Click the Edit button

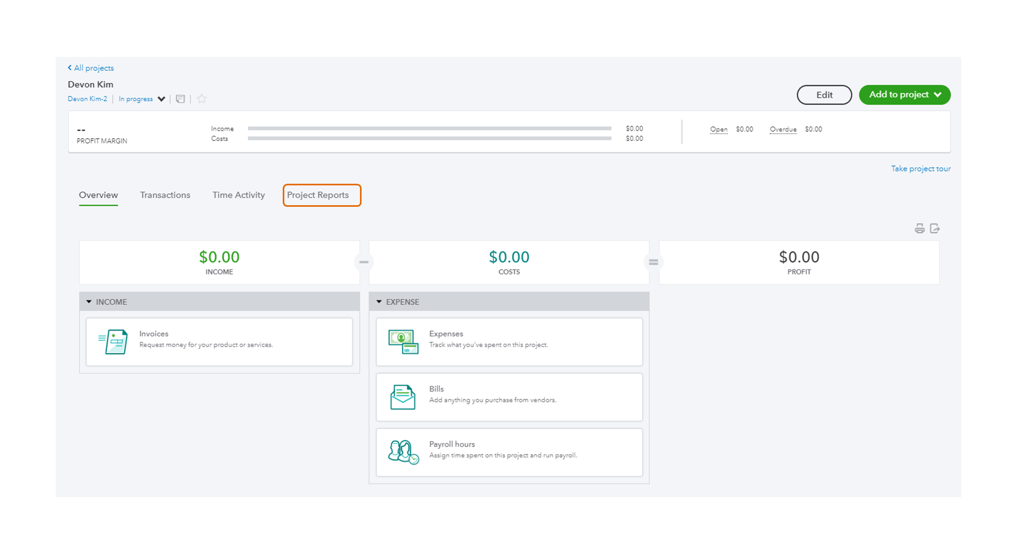[824, 94]
